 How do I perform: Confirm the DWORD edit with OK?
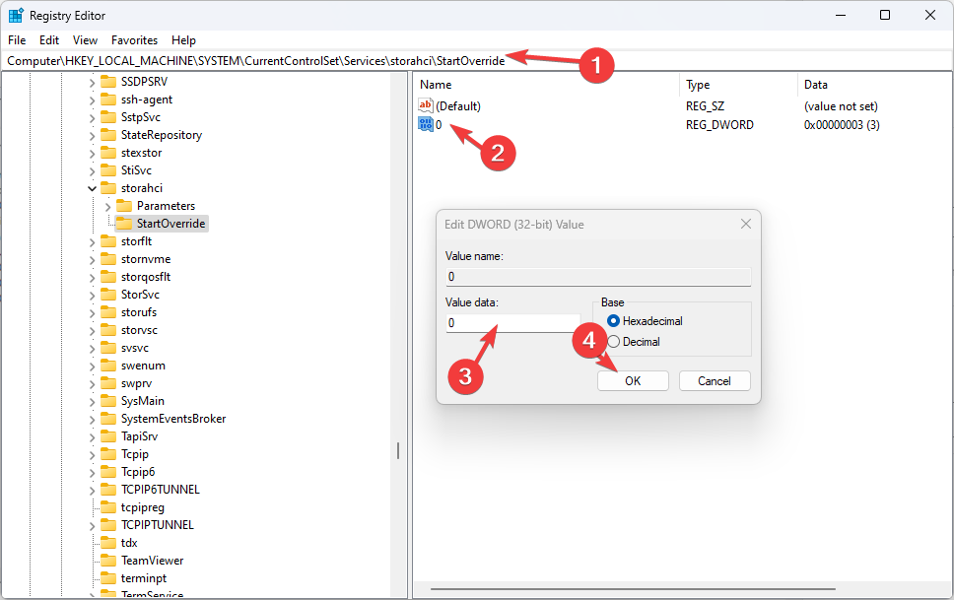pyautogui.click(x=633, y=381)
